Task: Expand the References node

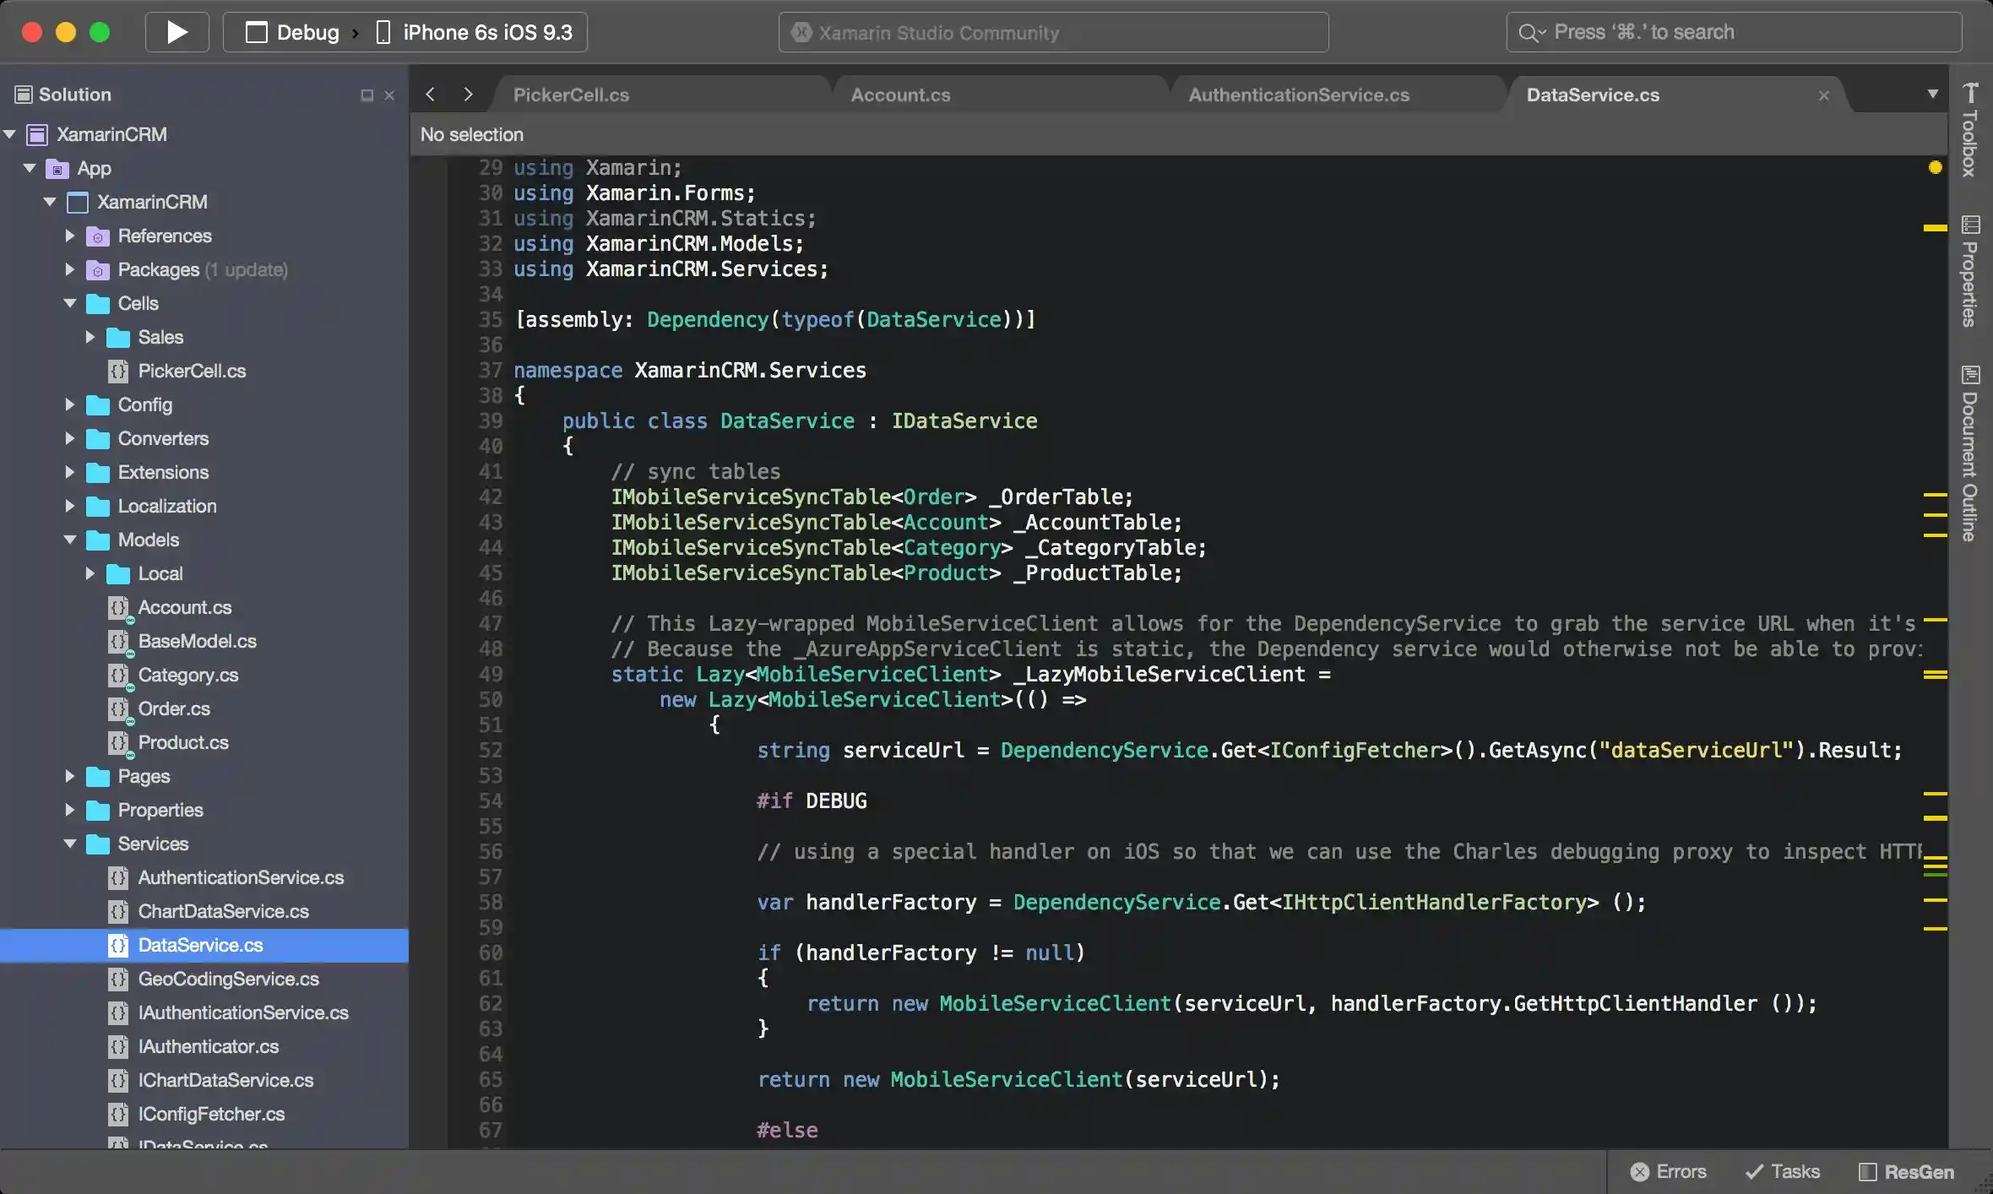Action: click(69, 236)
